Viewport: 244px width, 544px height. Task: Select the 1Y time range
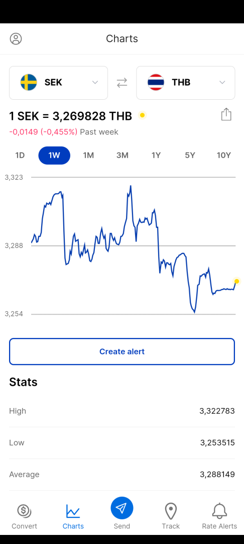tap(156, 156)
